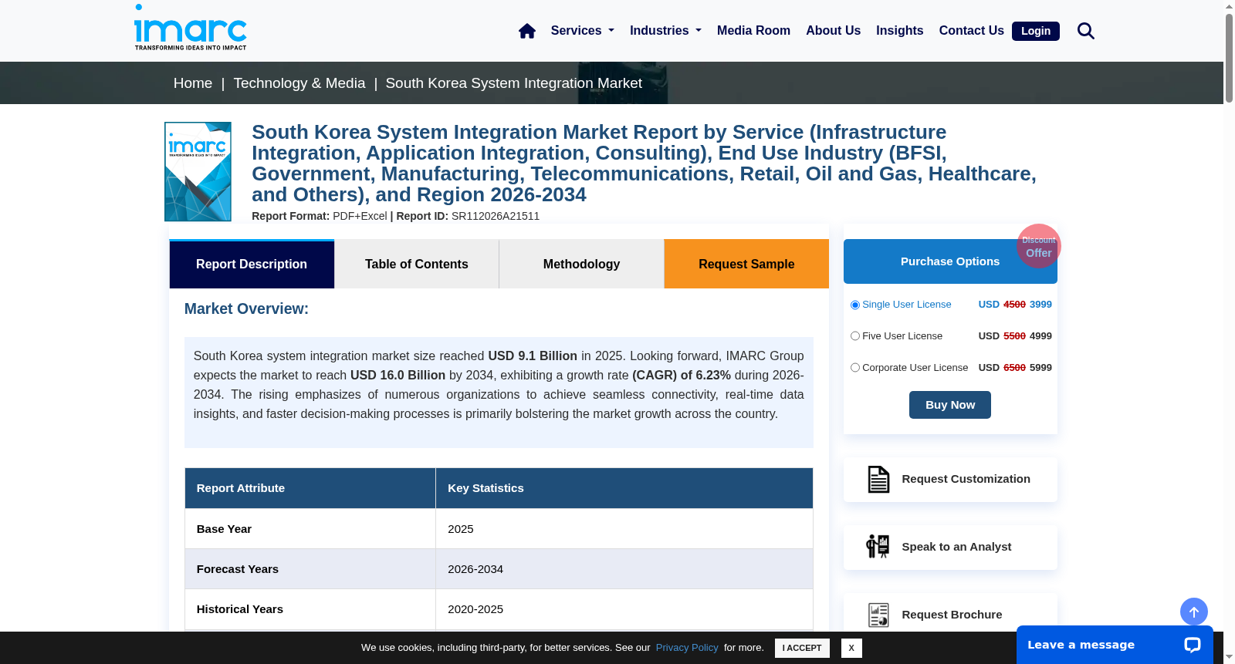Dismiss the cookie banner with X
The width and height of the screenshot is (1235, 664).
(851, 648)
